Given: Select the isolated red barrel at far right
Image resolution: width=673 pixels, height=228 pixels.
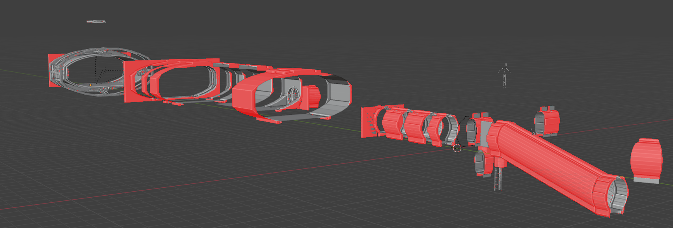Looking at the screenshot, I should (646, 158).
